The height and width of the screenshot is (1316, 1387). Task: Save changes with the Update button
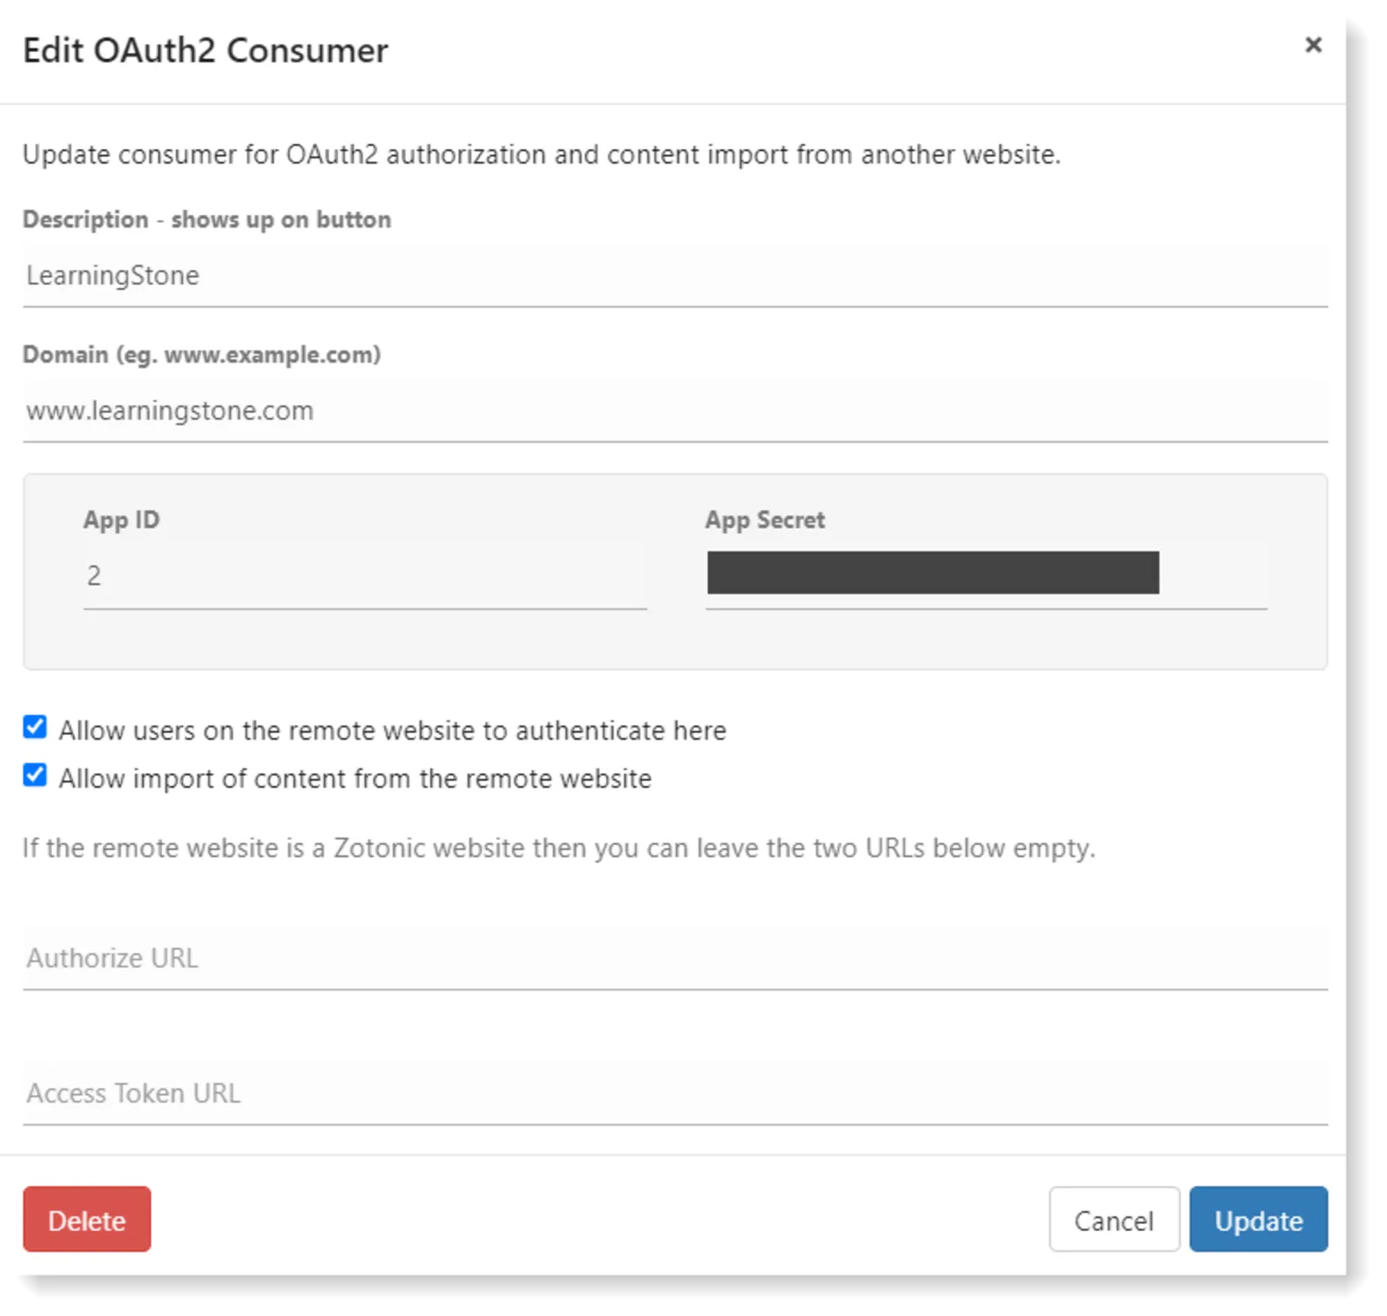pyautogui.click(x=1258, y=1220)
